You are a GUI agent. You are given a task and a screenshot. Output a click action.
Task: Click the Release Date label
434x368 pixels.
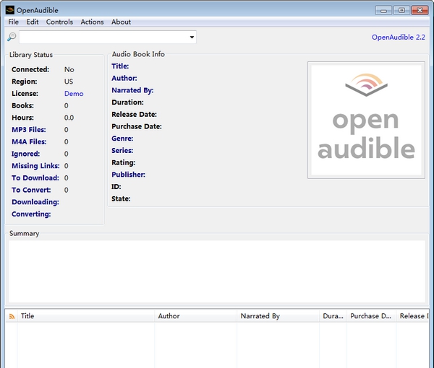tap(135, 115)
